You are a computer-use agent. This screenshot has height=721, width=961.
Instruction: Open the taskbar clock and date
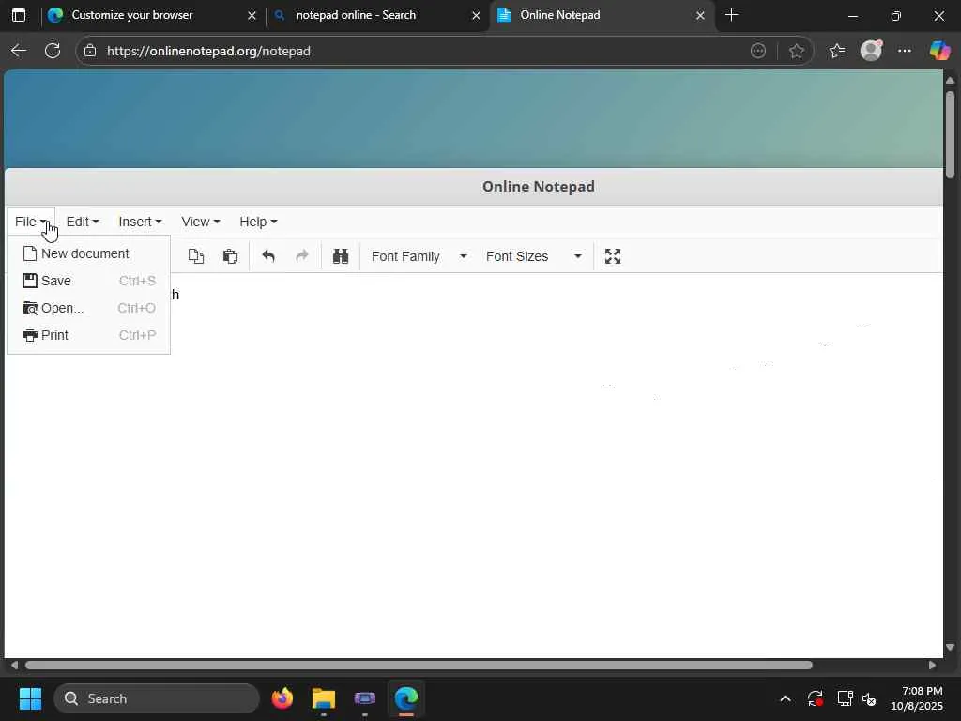pos(917,698)
